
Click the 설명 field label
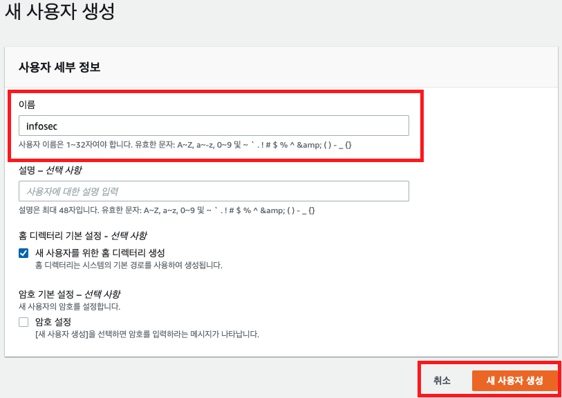pos(27,170)
